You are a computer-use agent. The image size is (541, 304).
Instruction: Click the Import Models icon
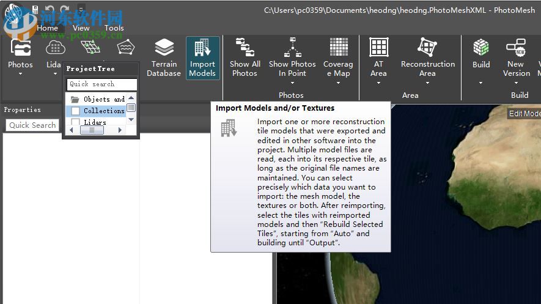(x=202, y=49)
